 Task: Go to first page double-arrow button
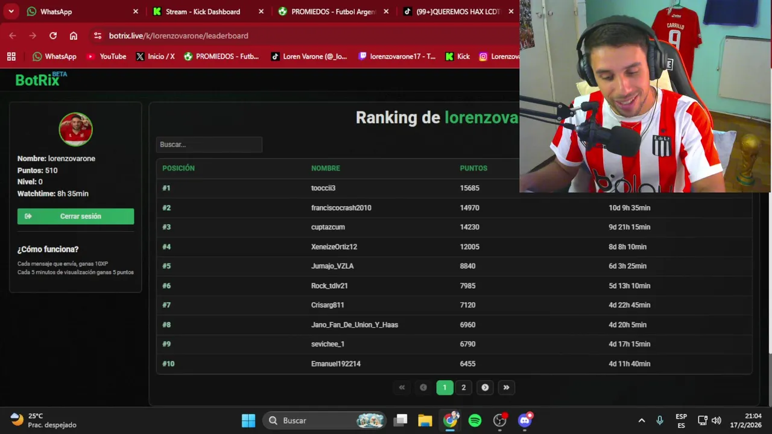pos(402,388)
